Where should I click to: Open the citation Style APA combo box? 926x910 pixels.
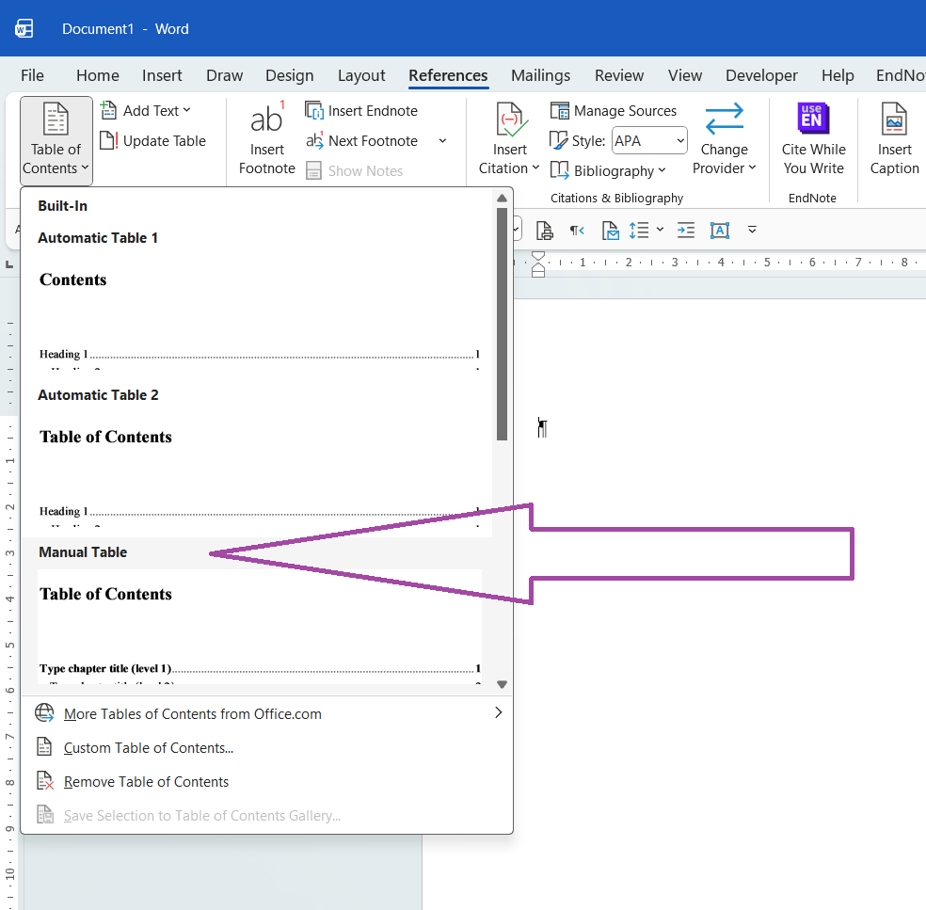point(649,140)
